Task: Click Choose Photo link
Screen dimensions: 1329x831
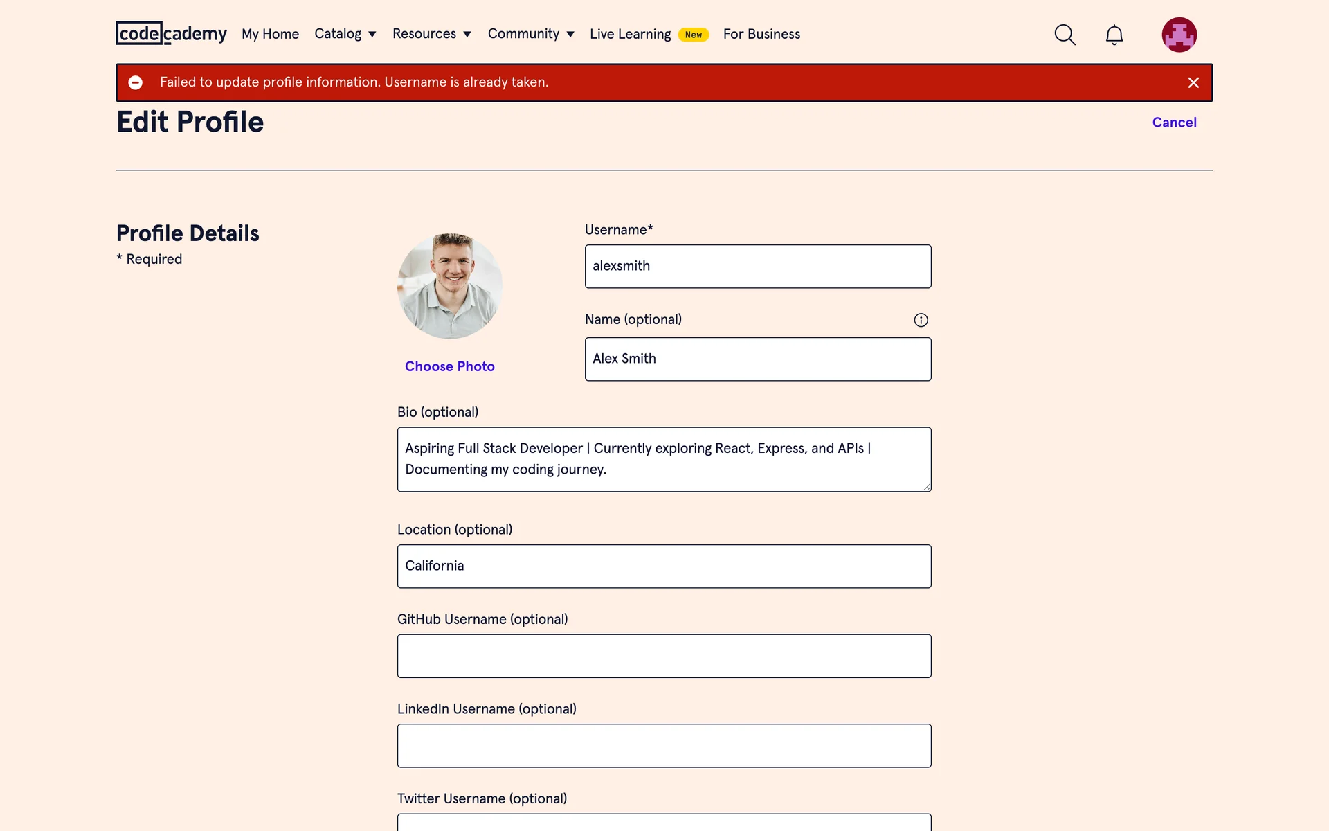Action: [450, 366]
